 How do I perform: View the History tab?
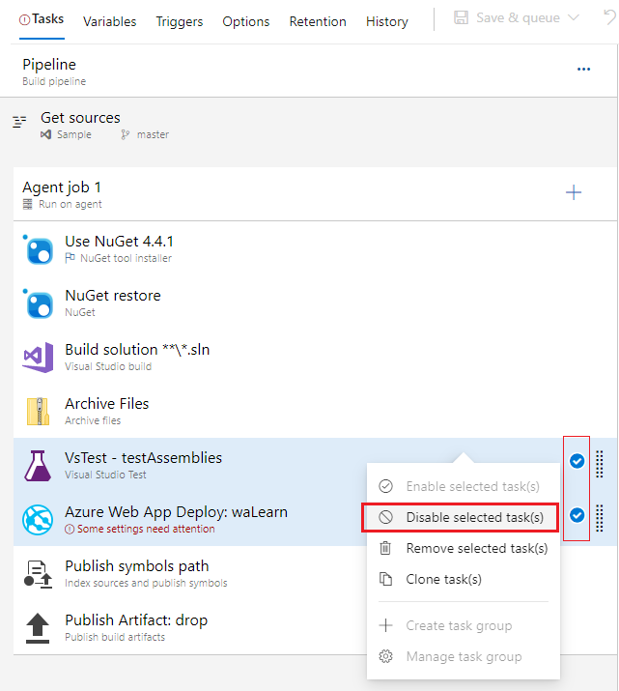pos(387,21)
